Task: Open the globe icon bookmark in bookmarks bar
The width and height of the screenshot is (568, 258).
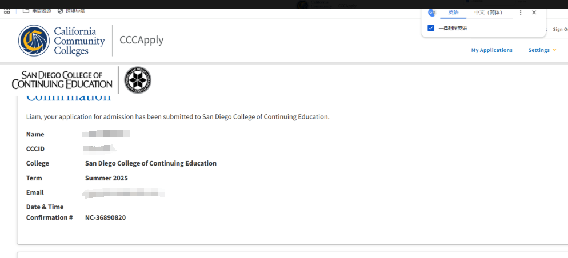Action: click(x=61, y=11)
